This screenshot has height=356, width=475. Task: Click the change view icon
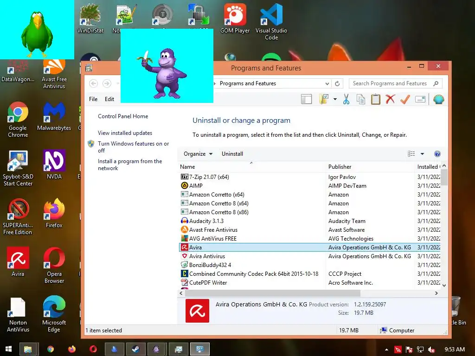point(411,154)
